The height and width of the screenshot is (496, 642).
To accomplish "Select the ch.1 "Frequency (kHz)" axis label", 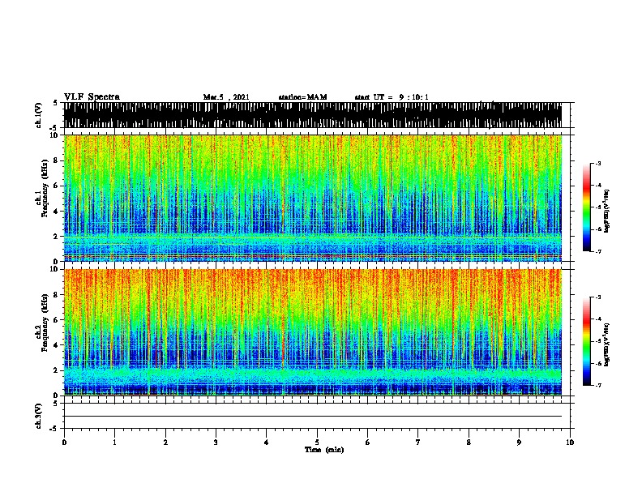I will [45, 190].
